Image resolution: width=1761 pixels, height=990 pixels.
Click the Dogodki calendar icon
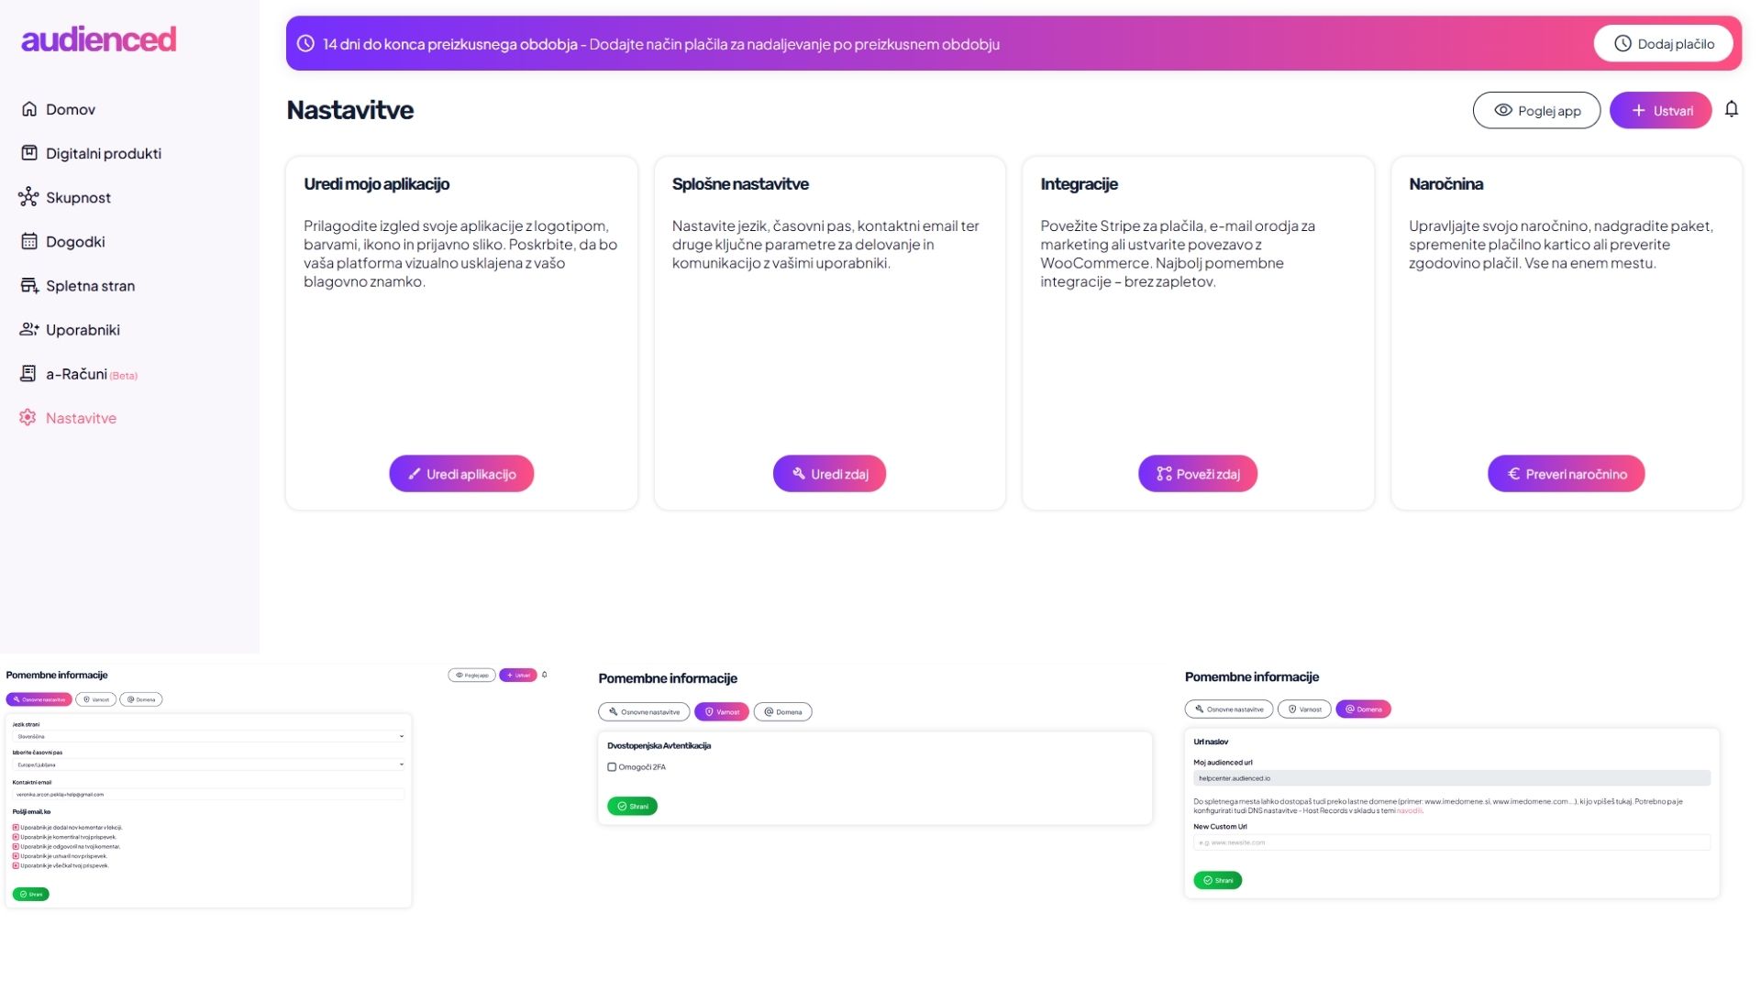[29, 241]
